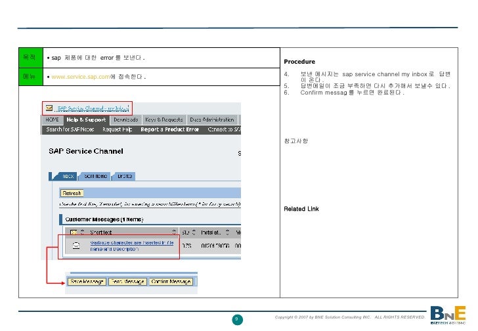The width and height of the screenshot is (478, 331).
Task: Sort by the envelope status column arrows
Action: (x=82, y=232)
